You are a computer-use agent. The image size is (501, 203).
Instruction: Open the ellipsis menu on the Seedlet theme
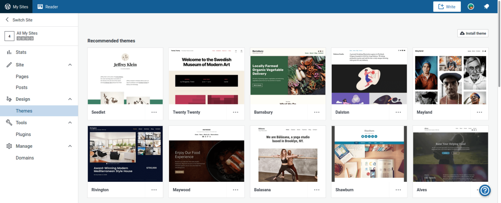click(154, 112)
